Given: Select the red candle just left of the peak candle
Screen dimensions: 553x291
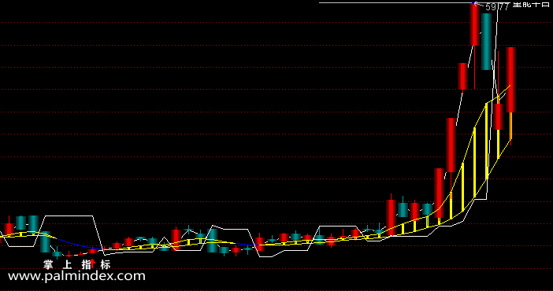Looking at the screenshot, I should point(462,76).
